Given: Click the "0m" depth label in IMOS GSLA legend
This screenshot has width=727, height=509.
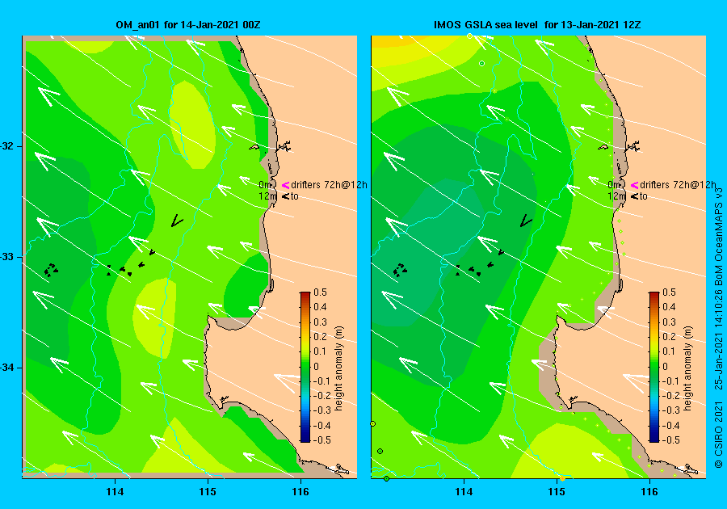Looking at the screenshot, I should [x=614, y=185].
